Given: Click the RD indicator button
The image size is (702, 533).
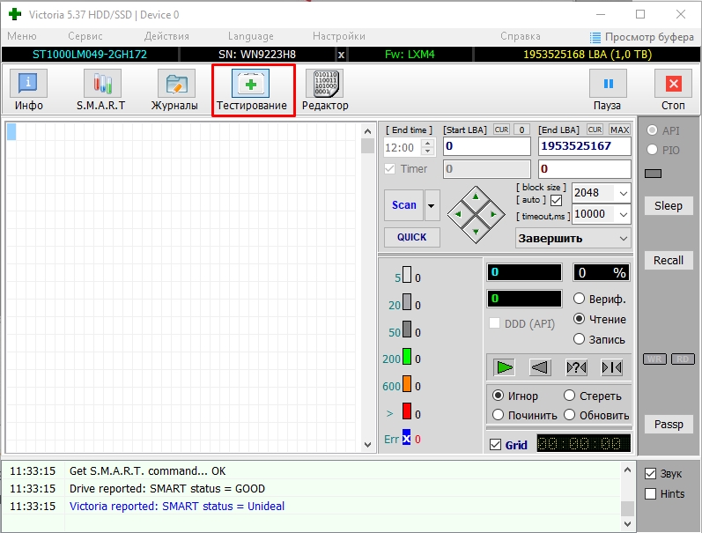Looking at the screenshot, I should pyautogui.click(x=683, y=359).
